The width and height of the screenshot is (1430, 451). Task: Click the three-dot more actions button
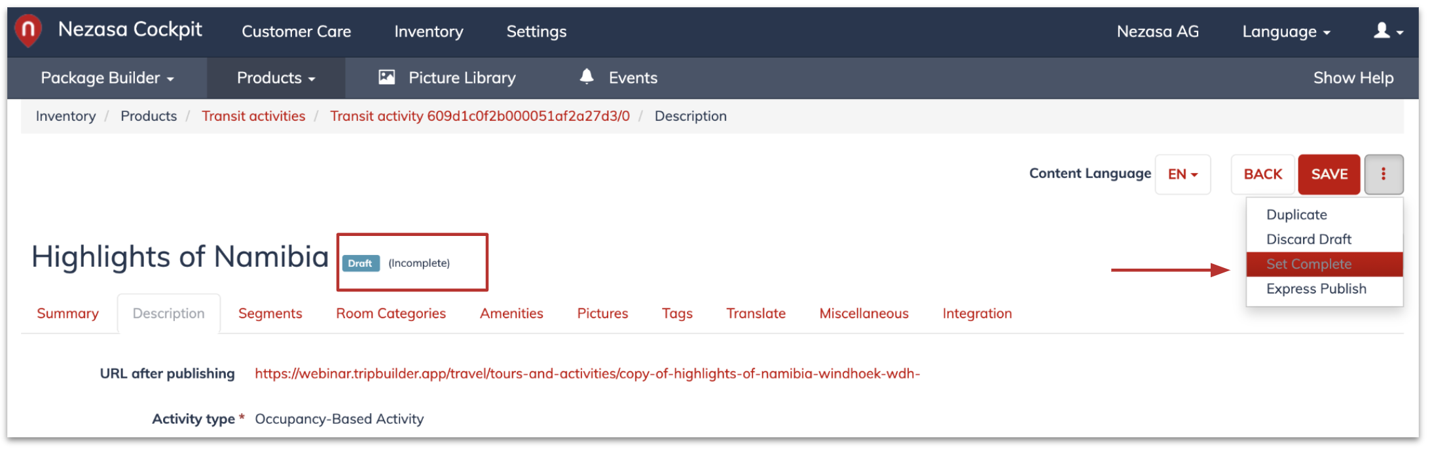coord(1384,174)
